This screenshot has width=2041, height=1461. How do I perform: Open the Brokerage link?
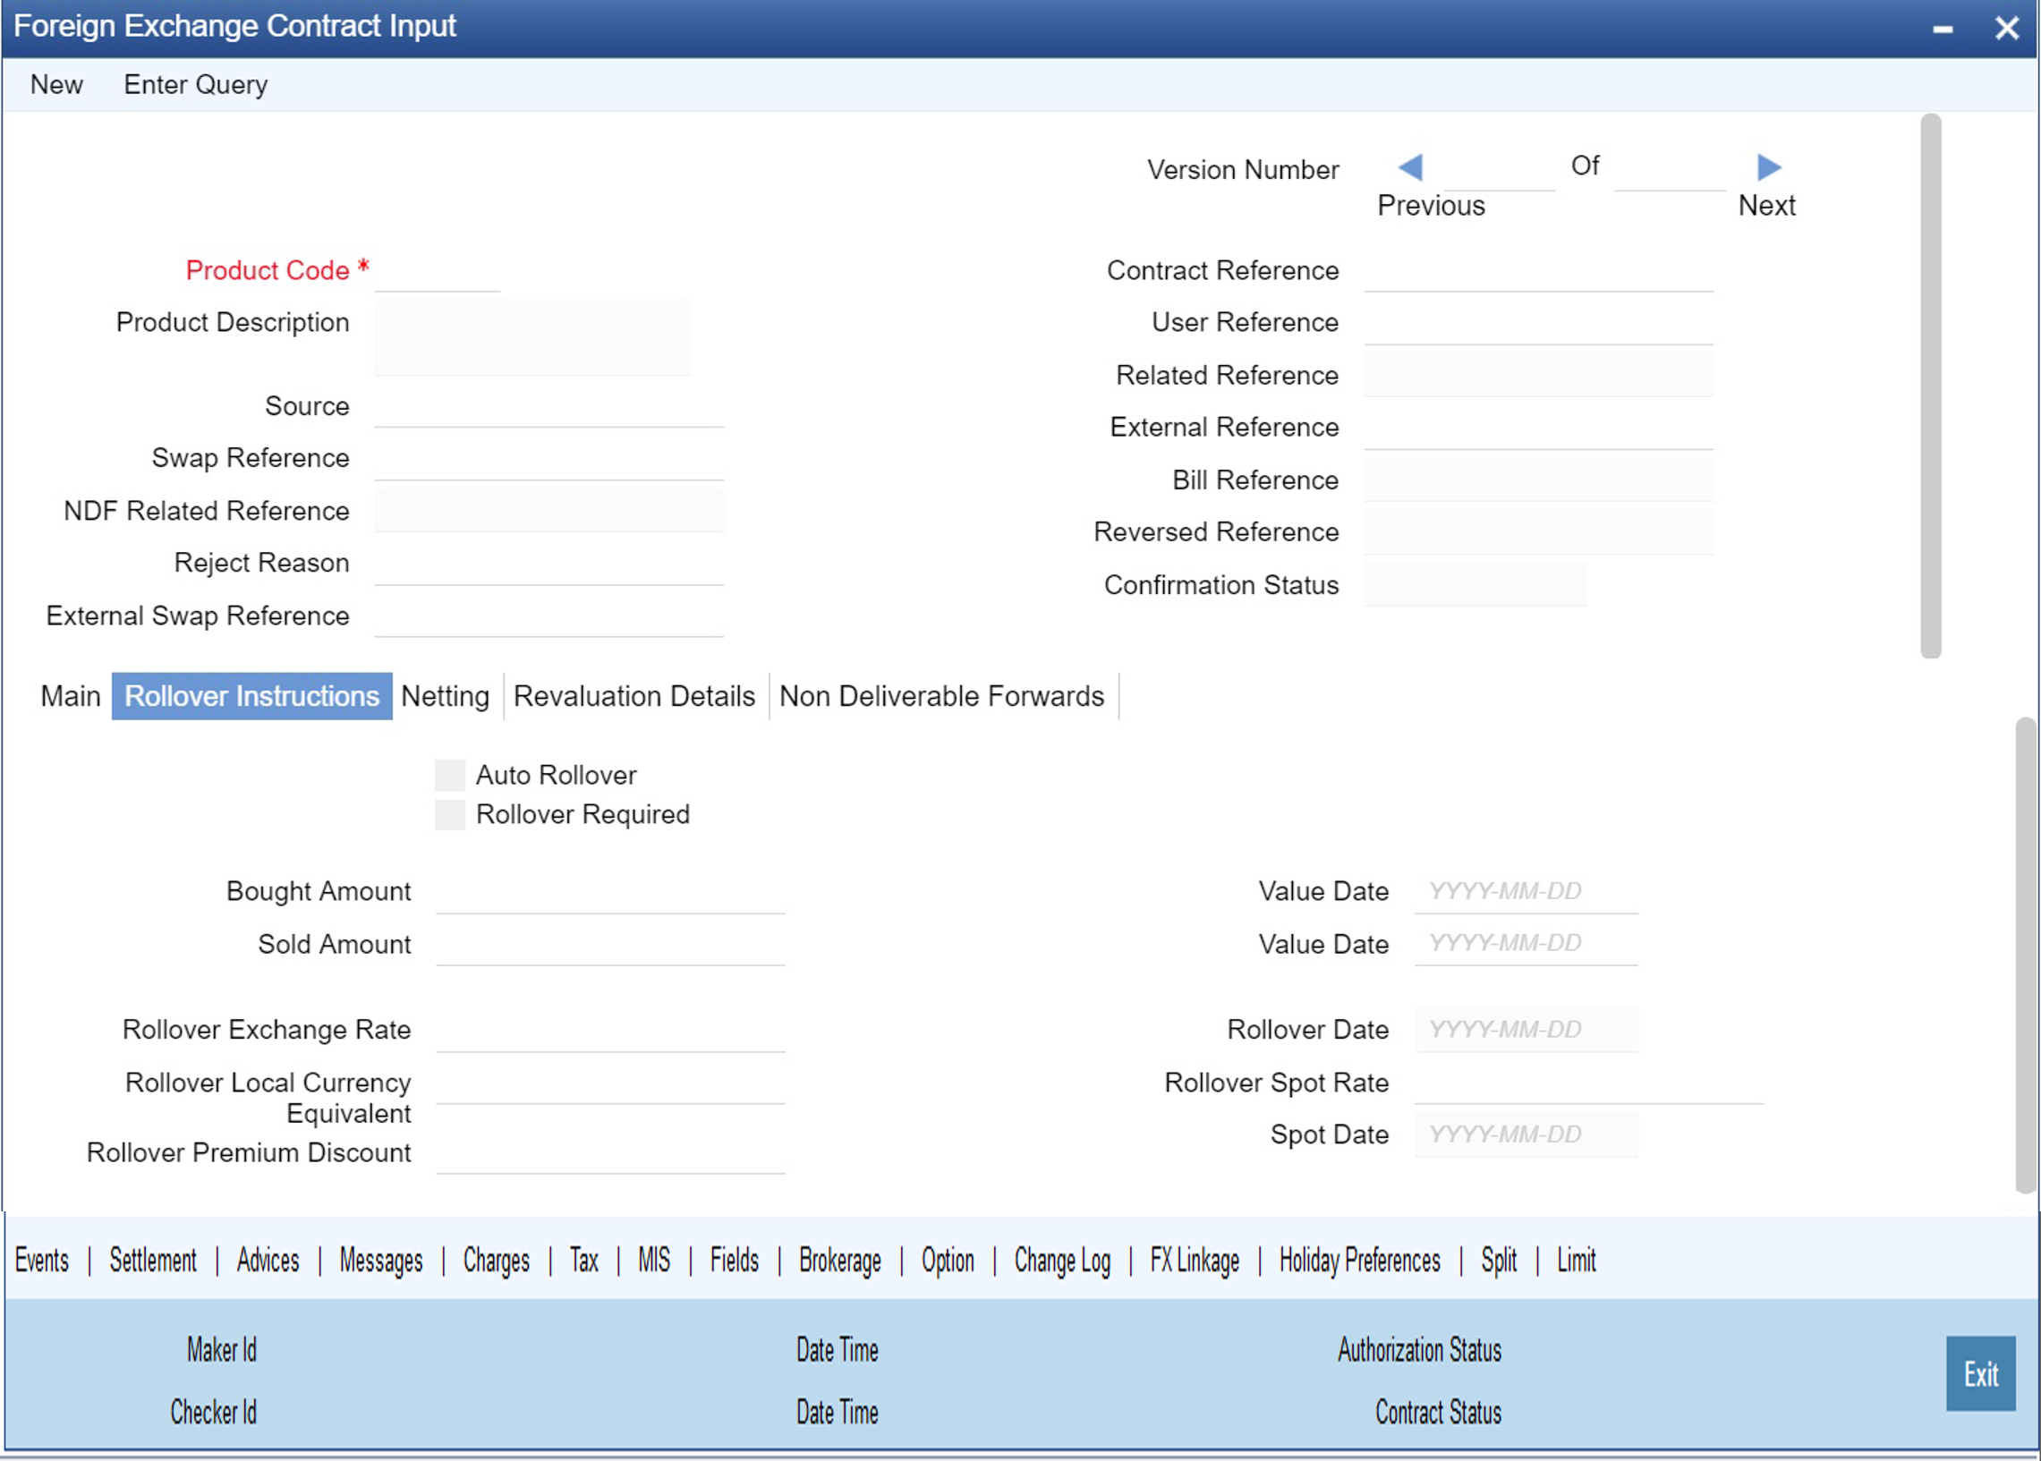click(x=839, y=1261)
